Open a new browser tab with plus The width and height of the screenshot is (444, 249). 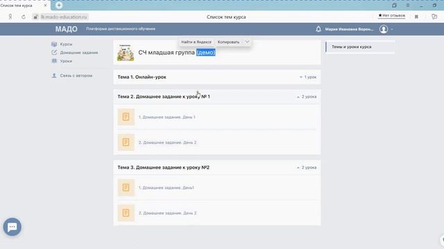click(59, 5)
